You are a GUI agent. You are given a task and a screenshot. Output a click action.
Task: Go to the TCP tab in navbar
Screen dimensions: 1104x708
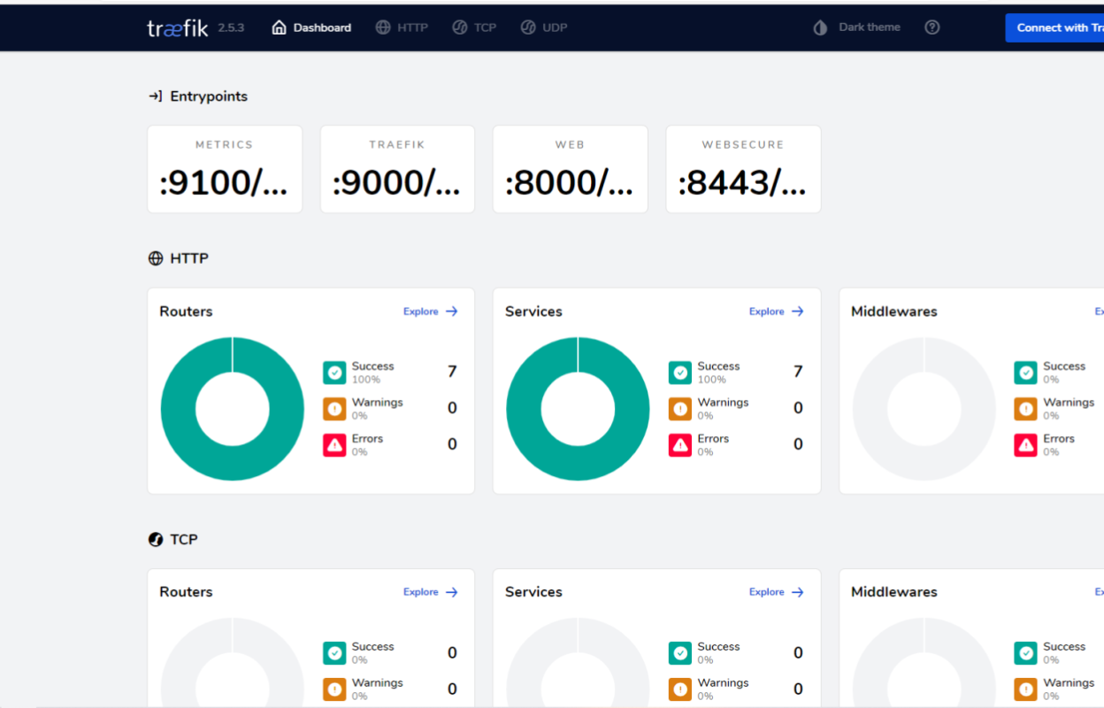(474, 27)
